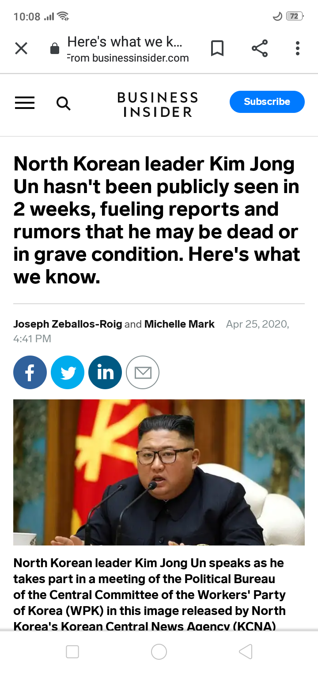Tap the Android back triangle button
The width and height of the screenshot is (318, 673).
point(246,652)
